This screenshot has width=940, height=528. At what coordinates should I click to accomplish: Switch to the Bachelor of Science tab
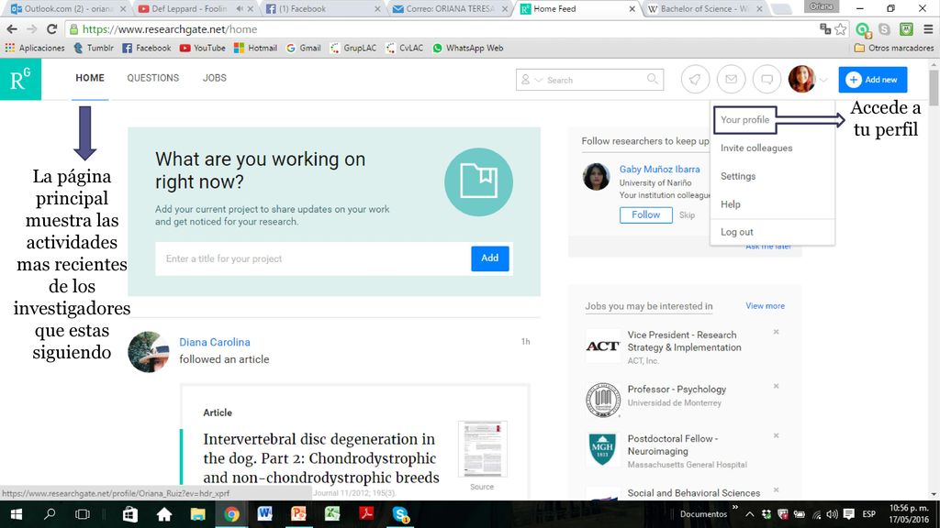point(704,9)
